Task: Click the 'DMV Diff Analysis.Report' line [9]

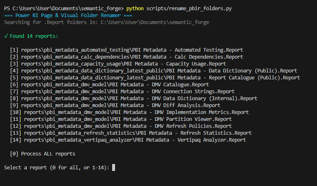Action: (115, 105)
